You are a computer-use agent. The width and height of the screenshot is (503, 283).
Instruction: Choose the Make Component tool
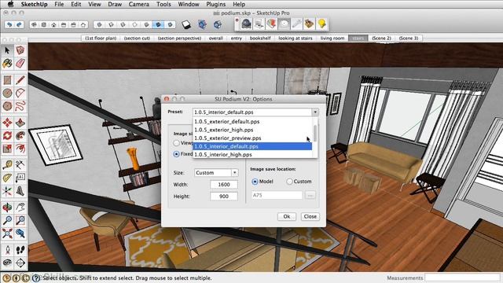click(x=20, y=50)
